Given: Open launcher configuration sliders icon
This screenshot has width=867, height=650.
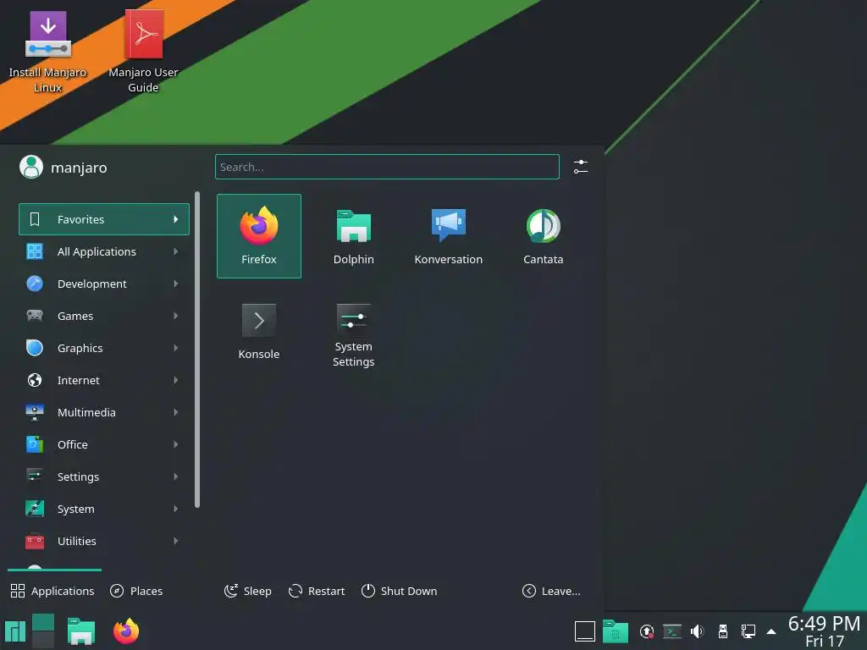Looking at the screenshot, I should [x=581, y=167].
